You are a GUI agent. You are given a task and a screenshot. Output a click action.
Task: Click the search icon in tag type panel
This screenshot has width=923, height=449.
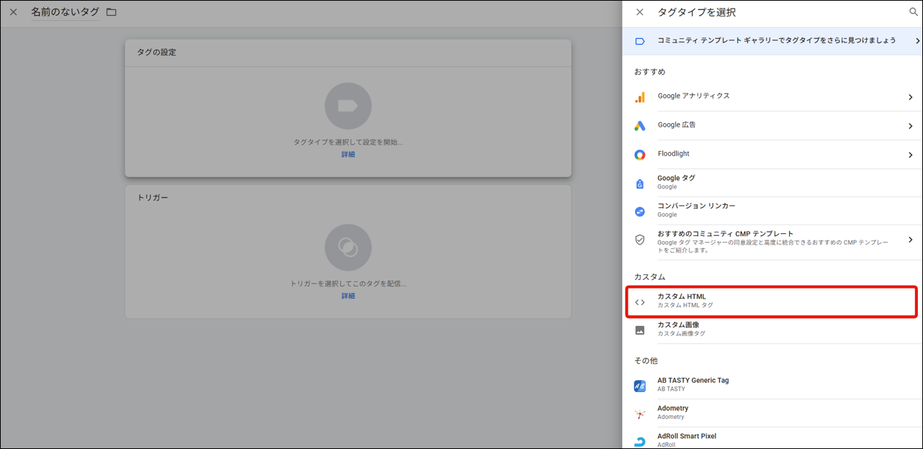point(914,12)
